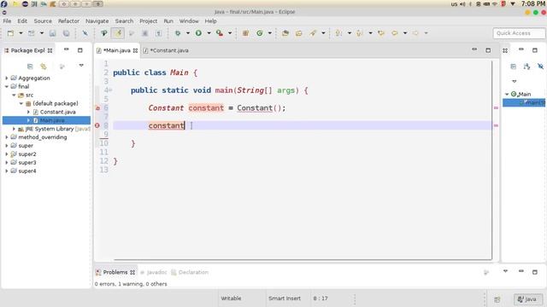Close the *Main.java editor tab
This screenshot has height=307, width=547.
click(x=135, y=50)
